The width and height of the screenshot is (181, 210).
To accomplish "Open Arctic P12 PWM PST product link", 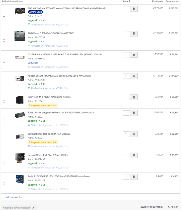I will 59,176.
